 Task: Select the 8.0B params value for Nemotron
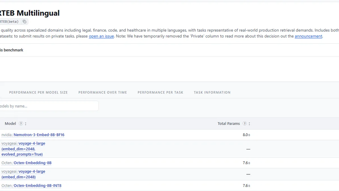point(246,135)
